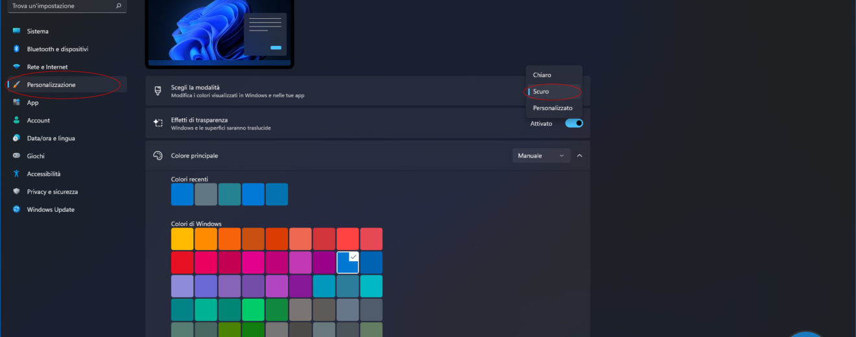The image size is (856, 337).
Task: Click the search magnifier icon
Action: [x=118, y=6]
